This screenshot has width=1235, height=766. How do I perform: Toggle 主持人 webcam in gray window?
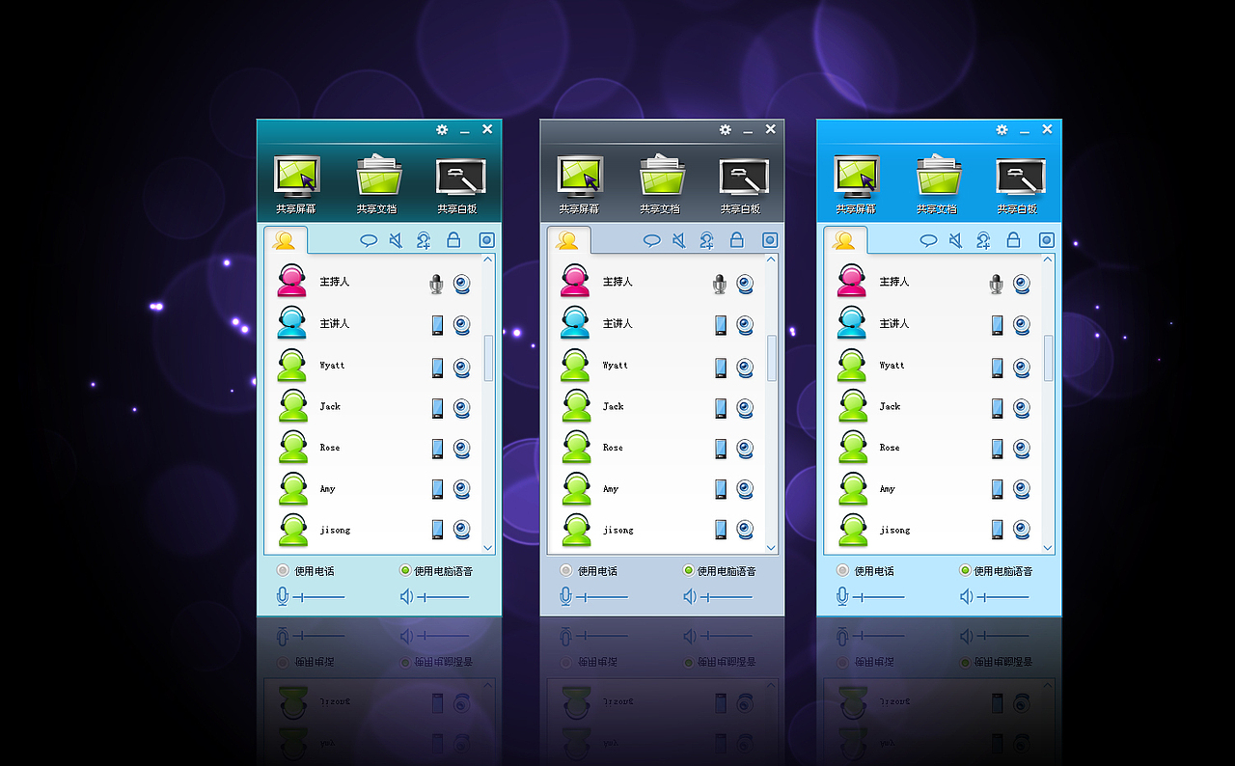(x=745, y=284)
